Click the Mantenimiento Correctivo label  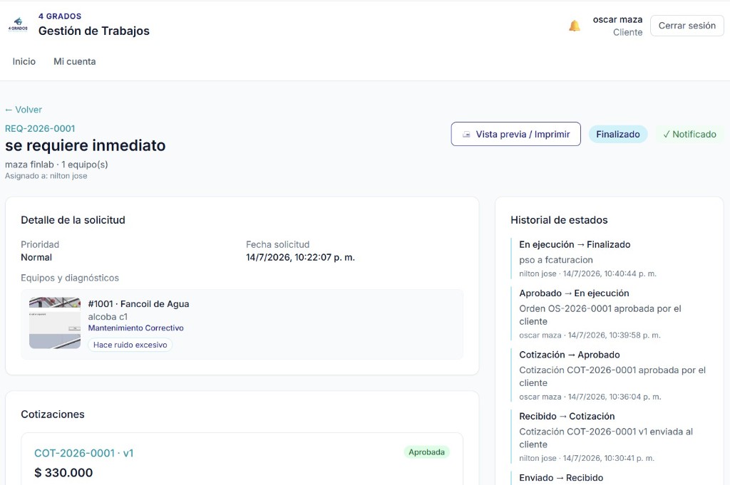[135, 328]
